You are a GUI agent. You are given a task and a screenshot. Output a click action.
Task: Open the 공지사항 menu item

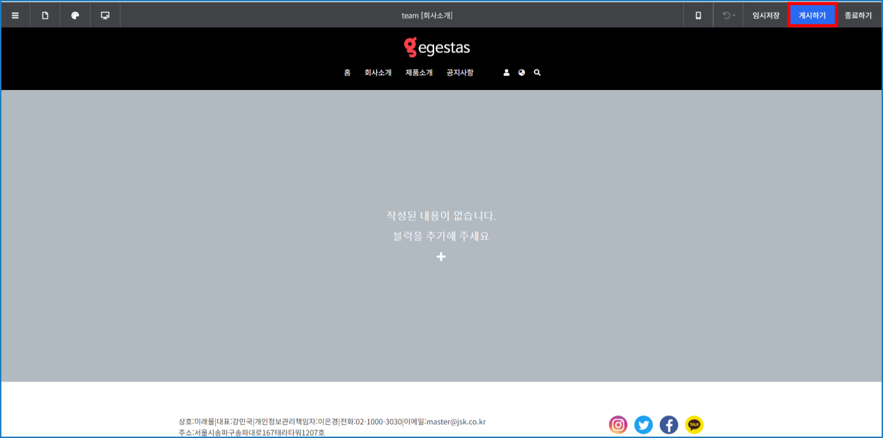[x=460, y=73]
